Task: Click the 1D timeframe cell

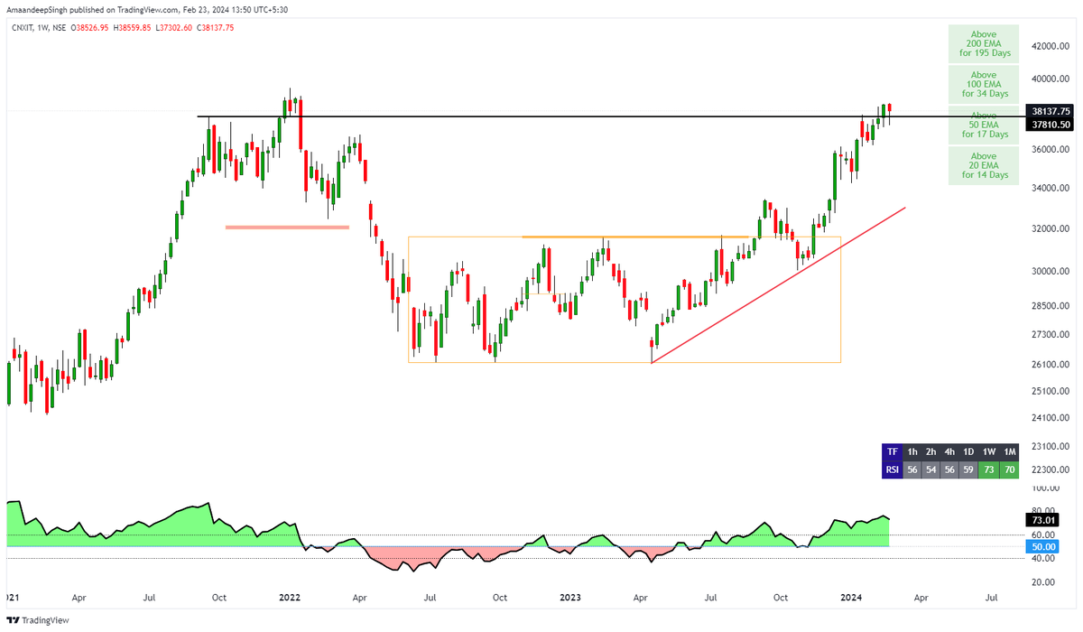Action: tap(969, 451)
